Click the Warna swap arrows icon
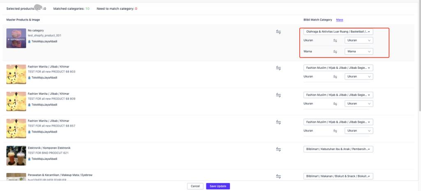The image size is (421, 191). pyautogui.click(x=335, y=52)
